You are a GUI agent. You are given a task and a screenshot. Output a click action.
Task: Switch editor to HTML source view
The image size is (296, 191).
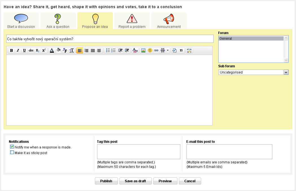(x=189, y=50)
